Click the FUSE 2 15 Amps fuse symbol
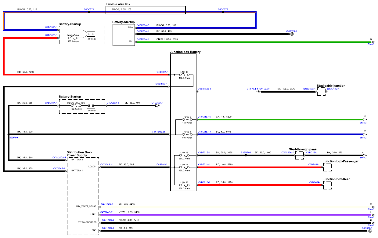378x238 pixels. point(187,119)
